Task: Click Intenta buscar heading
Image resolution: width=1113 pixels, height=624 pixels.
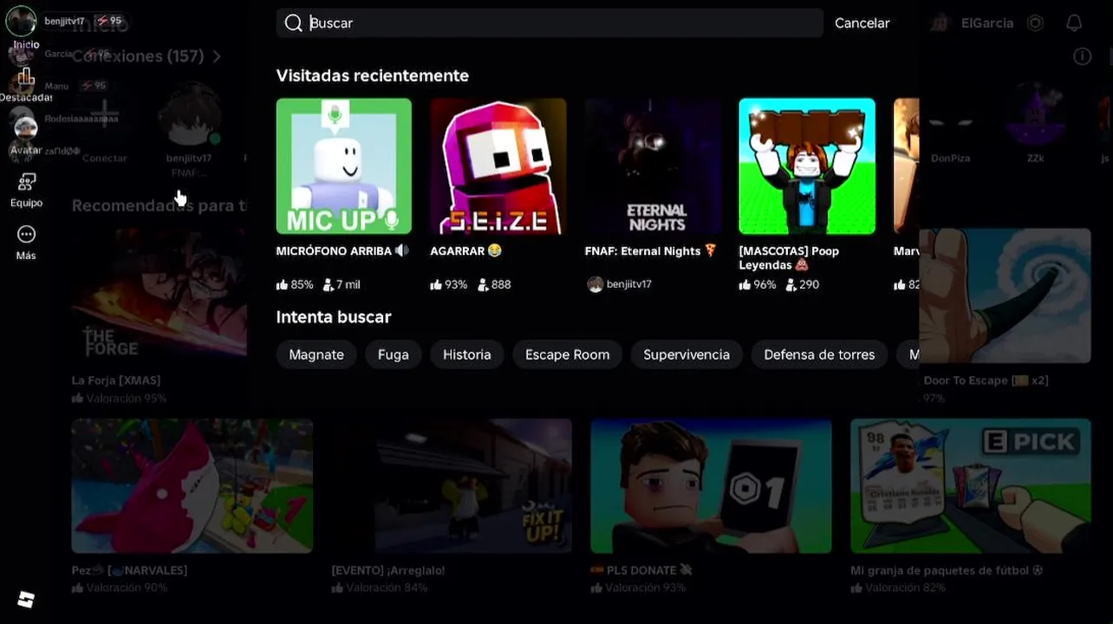Action: pyautogui.click(x=334, y=317)
